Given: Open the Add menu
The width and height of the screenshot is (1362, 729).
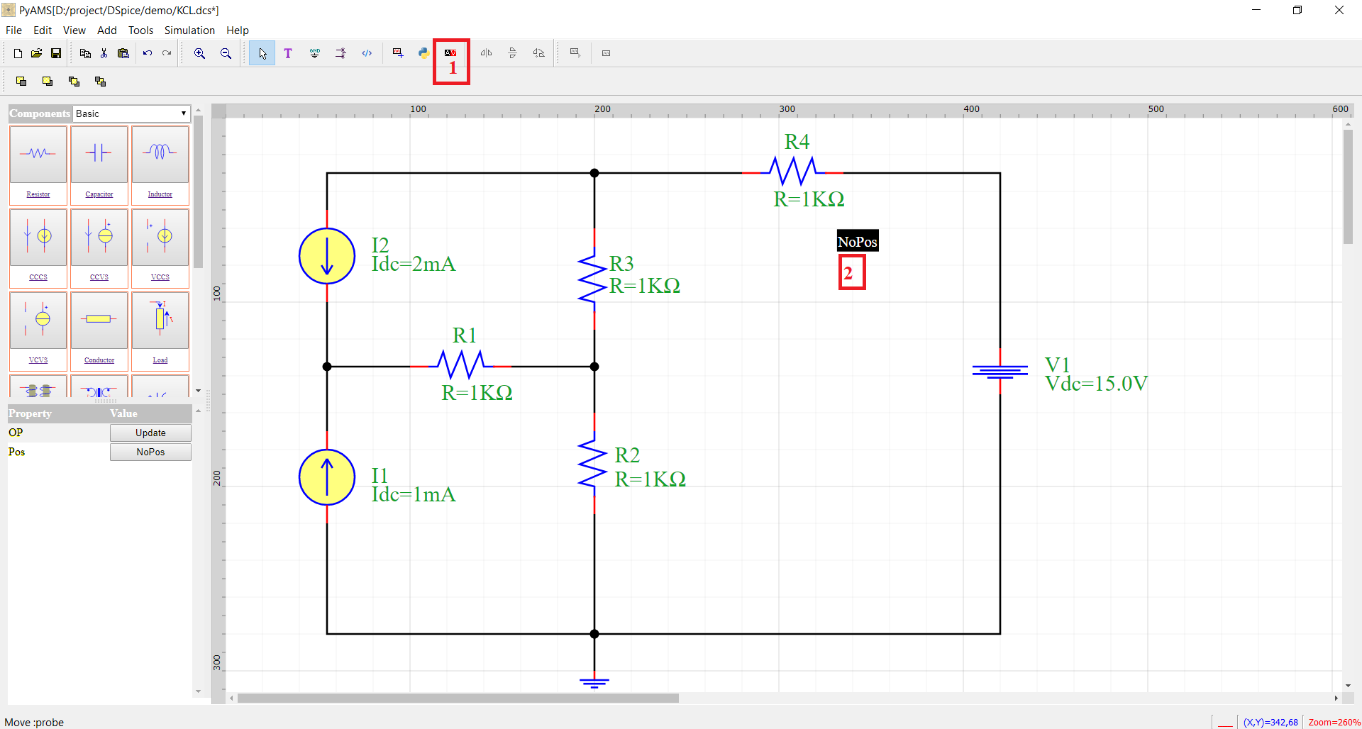Looking at the screenshot, I should 106,30.
